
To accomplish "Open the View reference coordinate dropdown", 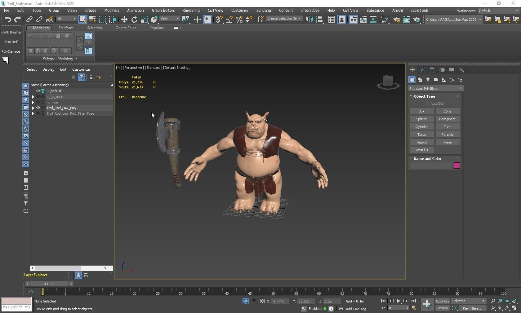I will 169,19.
